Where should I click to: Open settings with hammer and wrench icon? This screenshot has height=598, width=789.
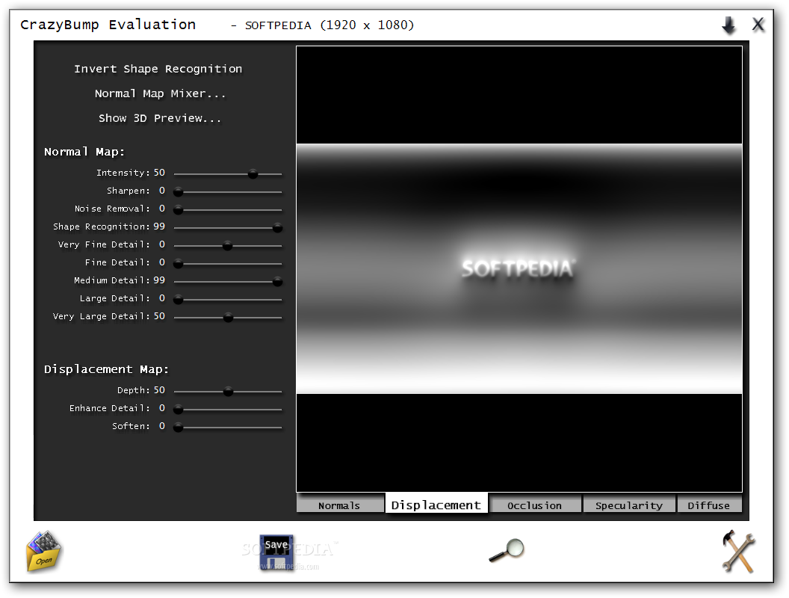coord(738,552)
